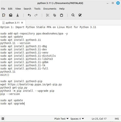Click line 'sudo apt install python3.11-gdbm'
Screen dimensions: 121x122
24,62
